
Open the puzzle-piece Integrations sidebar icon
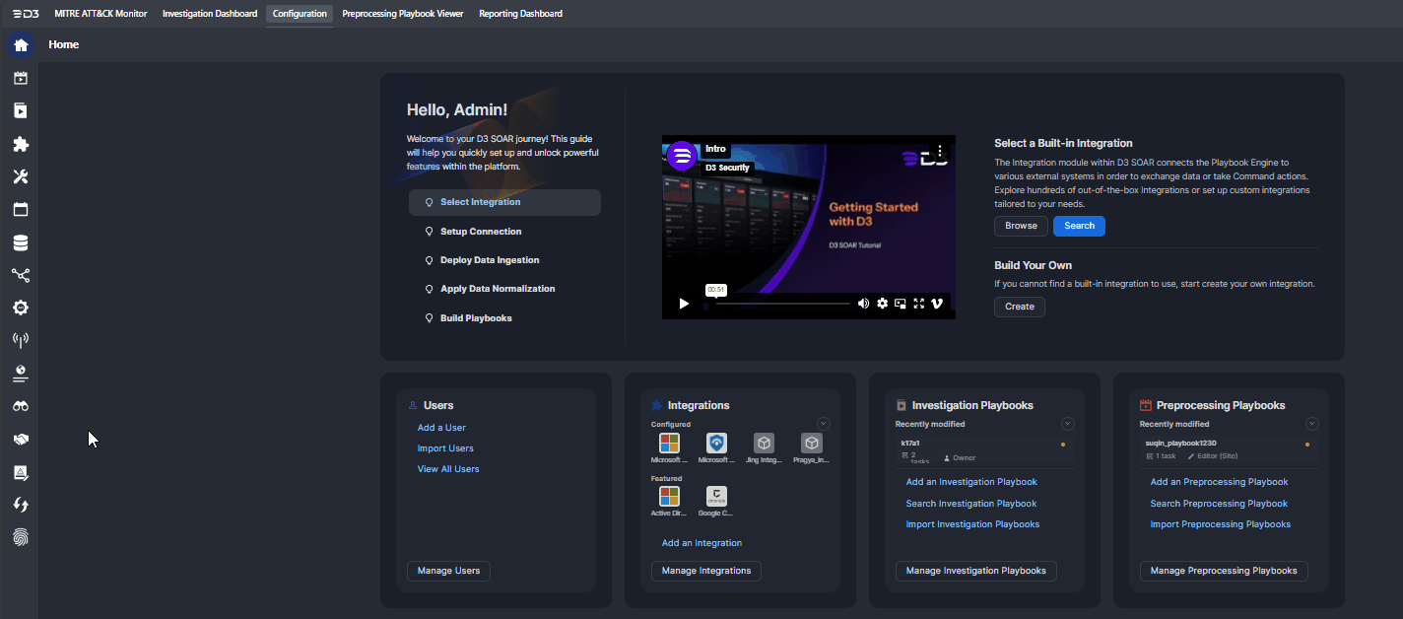(20, 144)
